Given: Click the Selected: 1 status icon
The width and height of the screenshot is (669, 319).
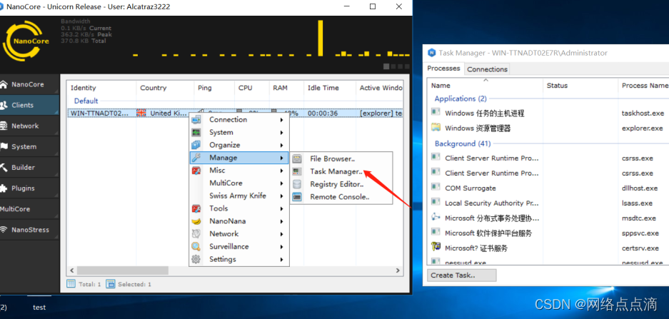Looking at the screenshot, I should pos(111,283).
